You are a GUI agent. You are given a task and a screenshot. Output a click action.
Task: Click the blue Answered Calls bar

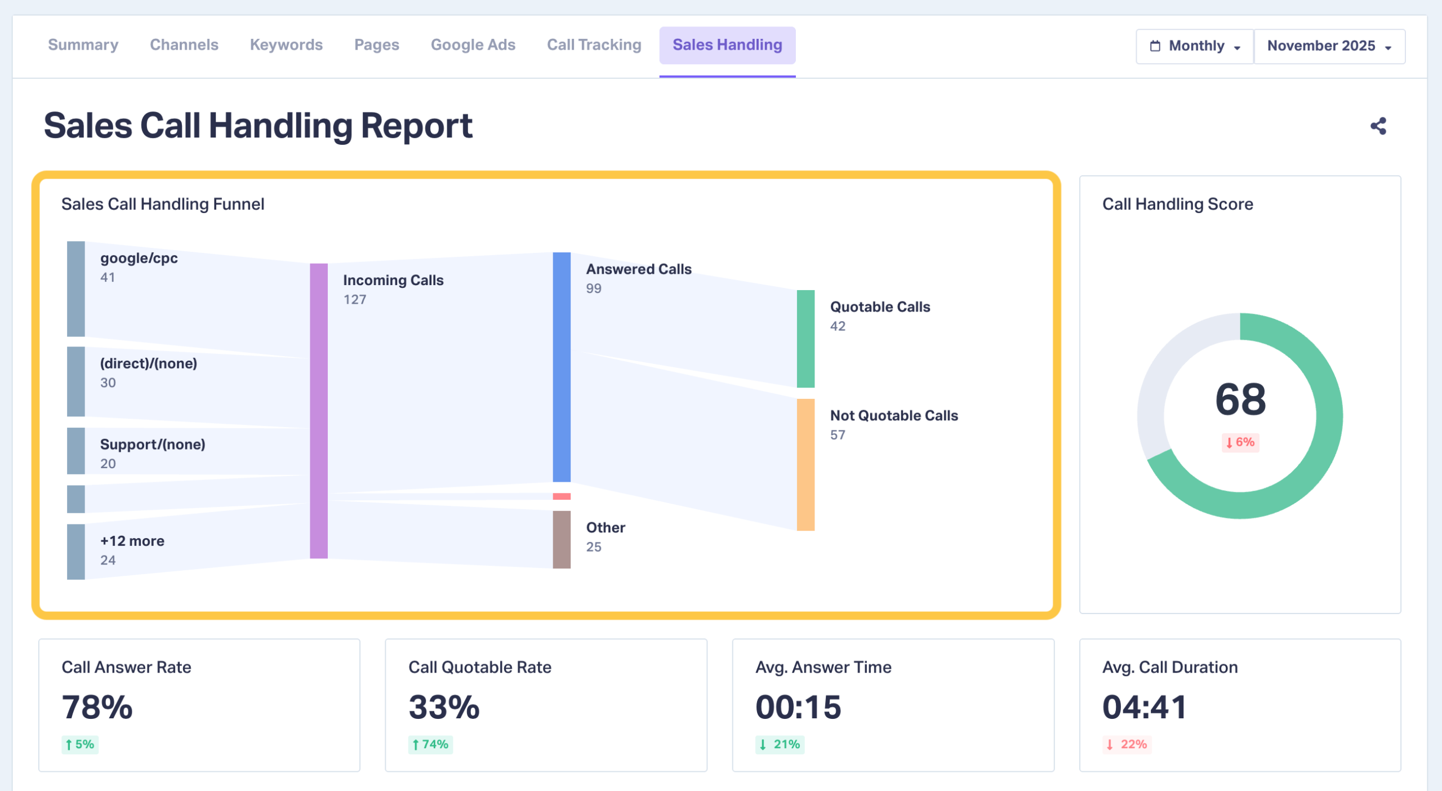[561, 366]
